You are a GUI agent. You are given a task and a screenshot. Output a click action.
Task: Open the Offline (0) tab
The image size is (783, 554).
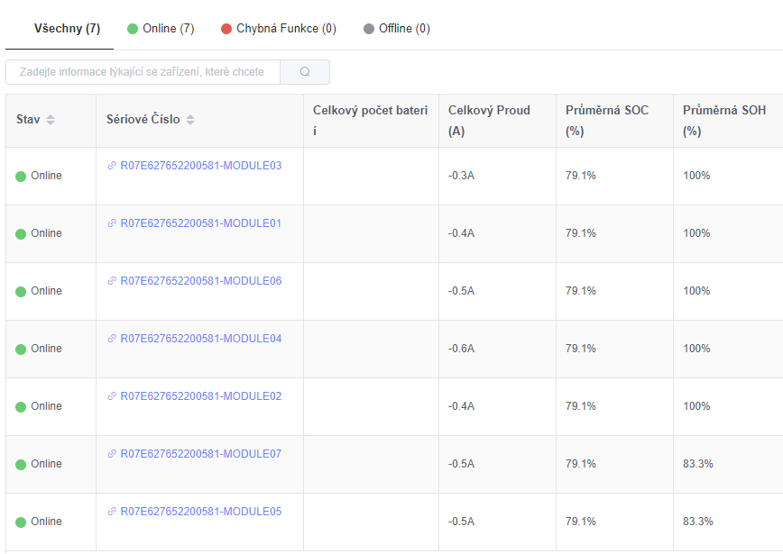396,29
